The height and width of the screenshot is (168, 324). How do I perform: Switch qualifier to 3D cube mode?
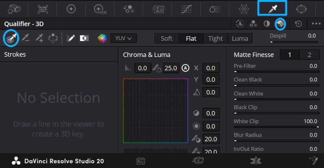point(280,24)
